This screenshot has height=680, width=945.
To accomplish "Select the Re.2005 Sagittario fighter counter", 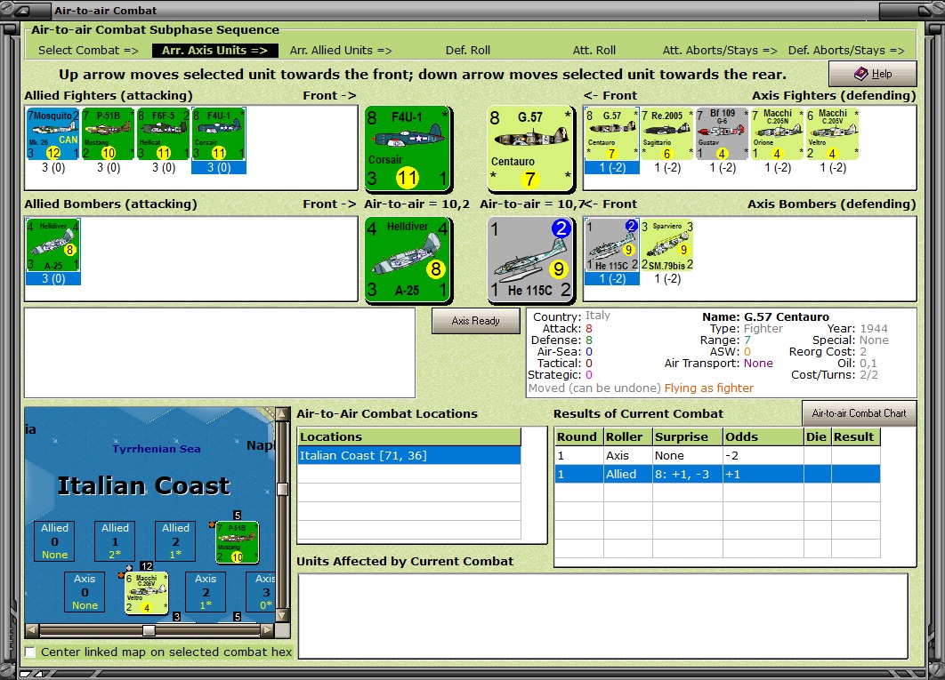I will pyautogui.click(x=667, y=133).
